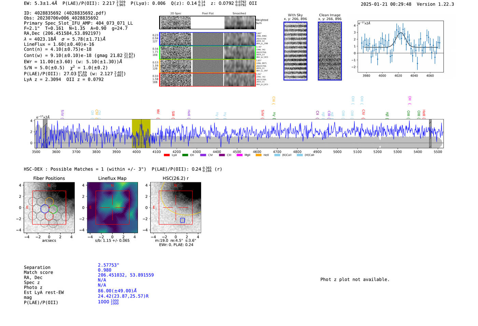
Task: Click the matched RA, Dec value in blue
Action: [126, 275]
